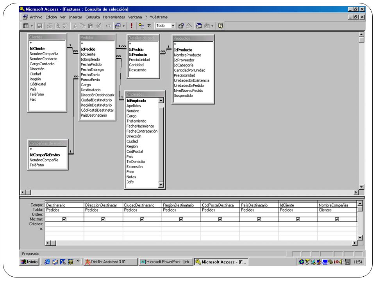Switch to Distiller Assistant 3.01 taskbar button
This screenshot has height=281, width=375.
[111, 261]
